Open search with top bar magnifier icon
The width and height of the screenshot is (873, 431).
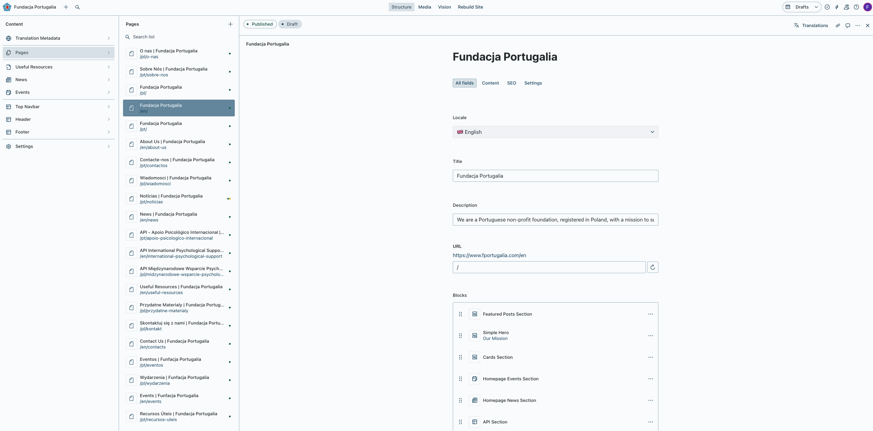coord(77,7)
